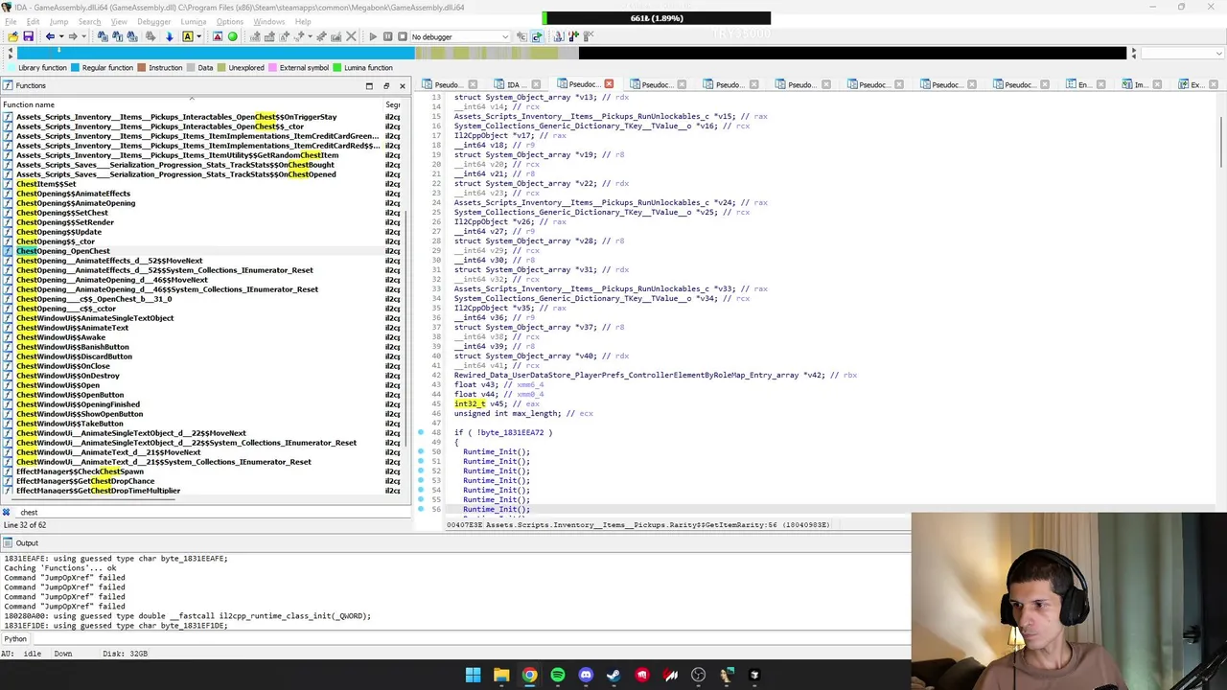This screenshot has width=1227, height=690.
Task: Toggle breakpoint dot at line 48
Action: (421, 432)
